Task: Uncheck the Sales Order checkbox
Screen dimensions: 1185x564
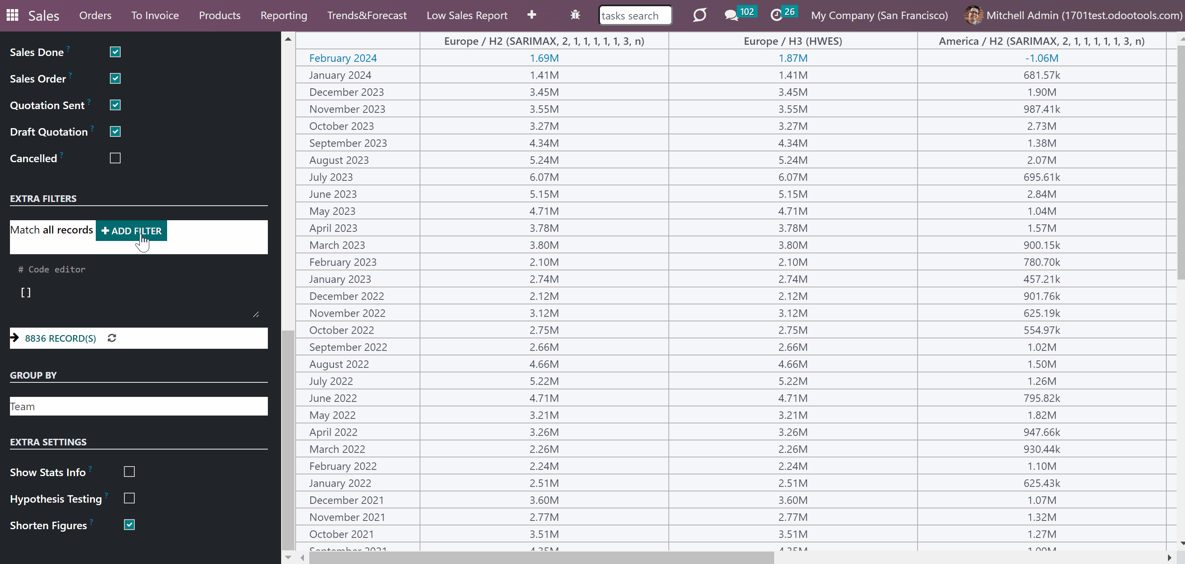Action: tap(115, 79)
